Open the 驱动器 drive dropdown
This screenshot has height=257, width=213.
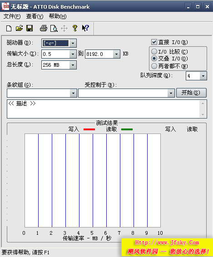coord(73,43)
